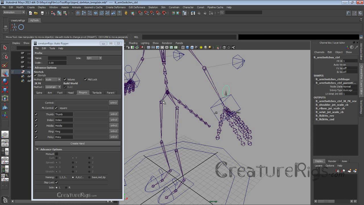The height and width of the screenshot is (205, 364).
Task: Open the viewport Shading menu
Action: 133,43
